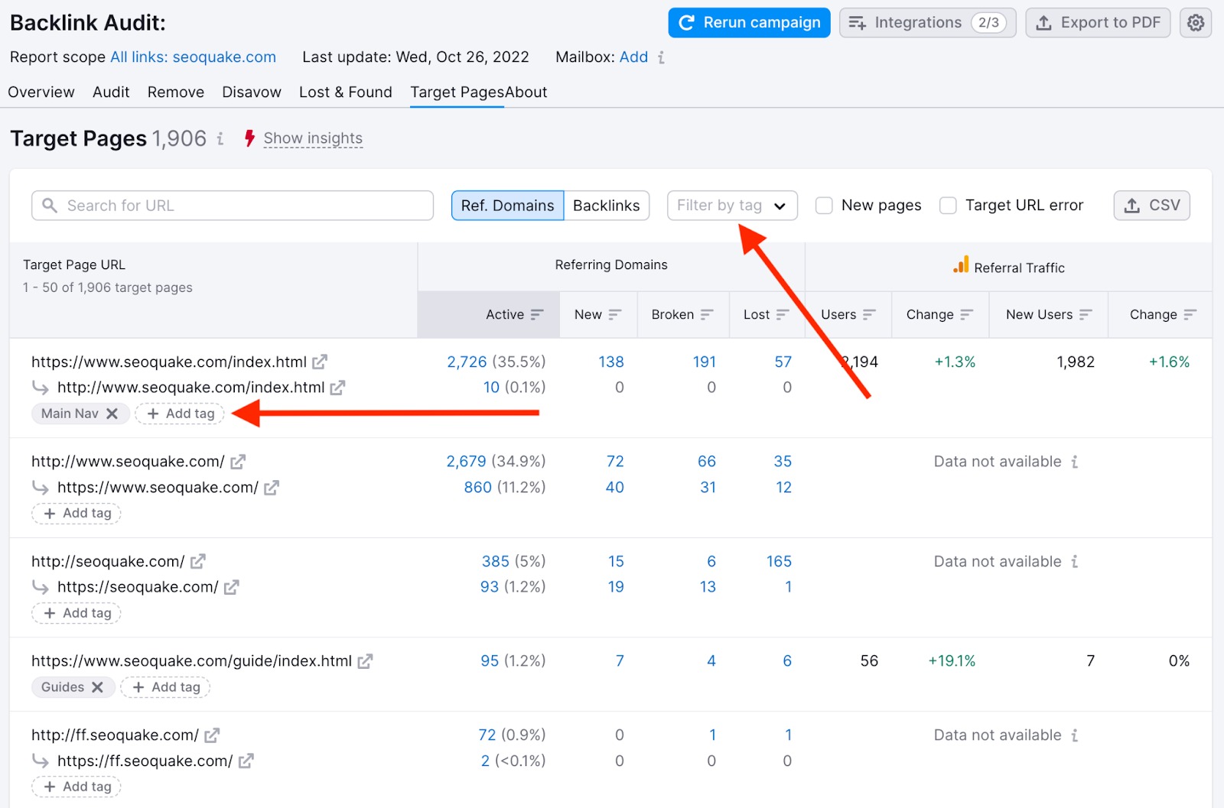Open the All links: seoquake.com report scope link
1224x808 pixels.
[193, 57]
